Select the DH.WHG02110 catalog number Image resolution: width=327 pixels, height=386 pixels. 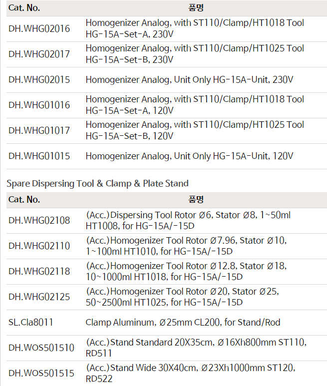pos(39,246)
